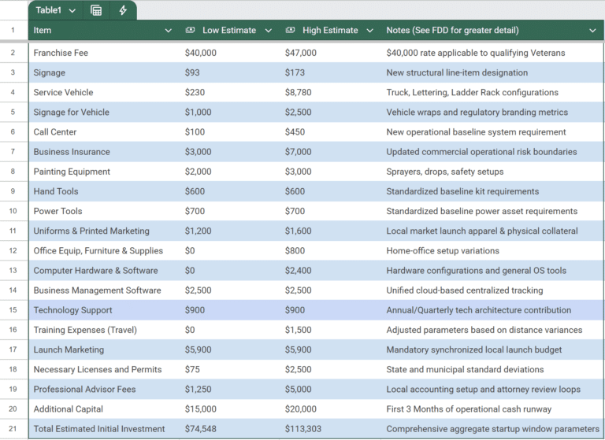Select row number 21 header
The width and height of the screenshot is (605, 440).
click(x=13, y=429)
